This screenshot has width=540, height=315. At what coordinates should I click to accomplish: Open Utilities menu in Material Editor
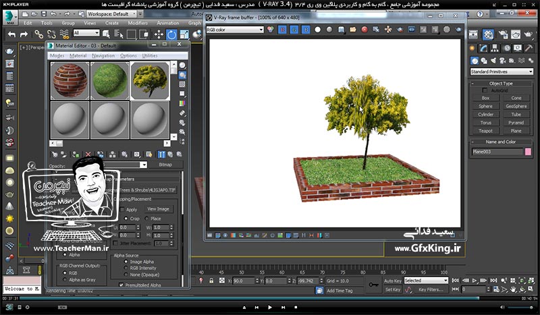click(150, 55)
